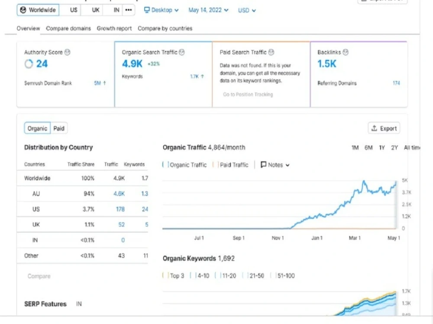The height and width of the screenshot is (324, 433).
Task: Switch to US database
Action: point(74,10)
